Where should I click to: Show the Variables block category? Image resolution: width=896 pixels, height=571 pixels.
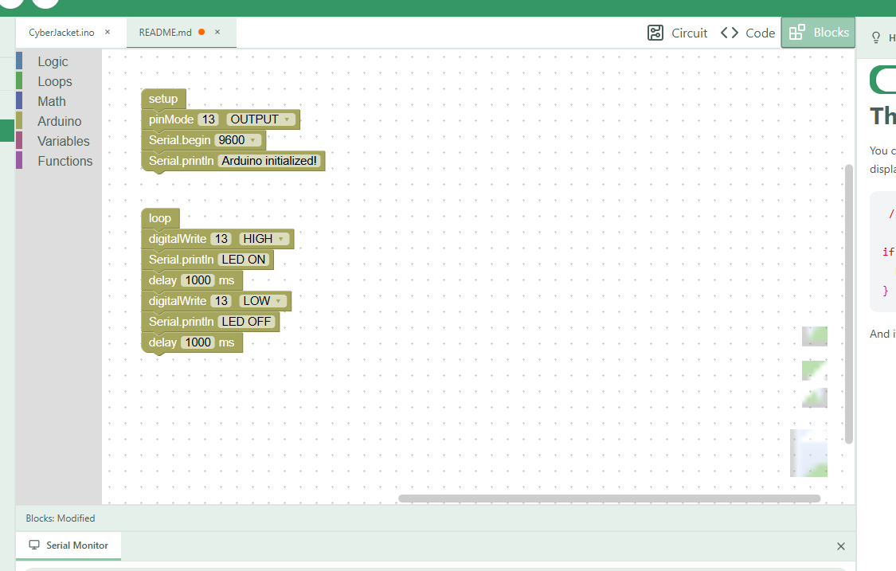pyautogui.click(x=63, y=141)
